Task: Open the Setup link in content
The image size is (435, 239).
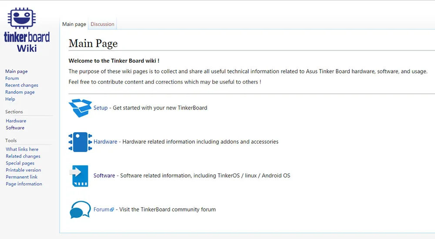Action: pyautogui.click(x=100, y=108)
